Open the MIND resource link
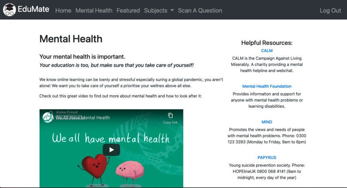 pos(266,122)
